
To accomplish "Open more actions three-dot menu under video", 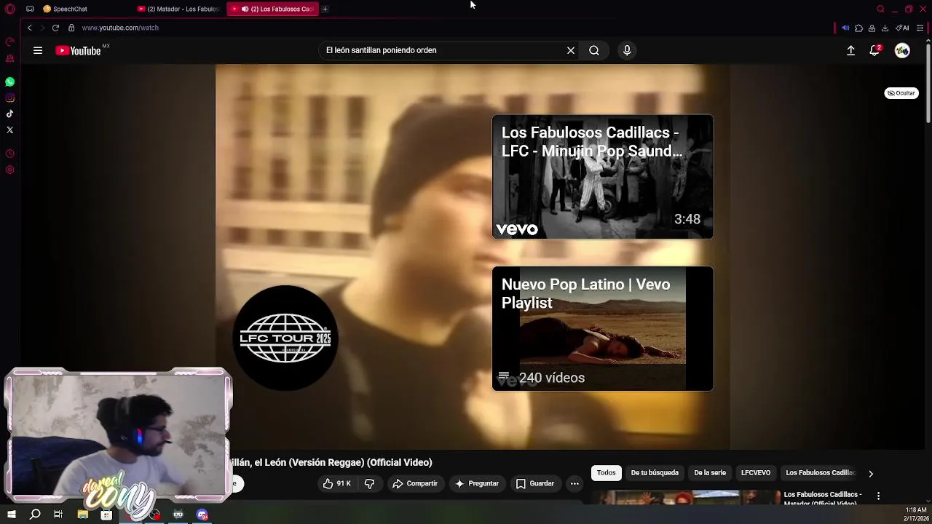I will (574, 483).
